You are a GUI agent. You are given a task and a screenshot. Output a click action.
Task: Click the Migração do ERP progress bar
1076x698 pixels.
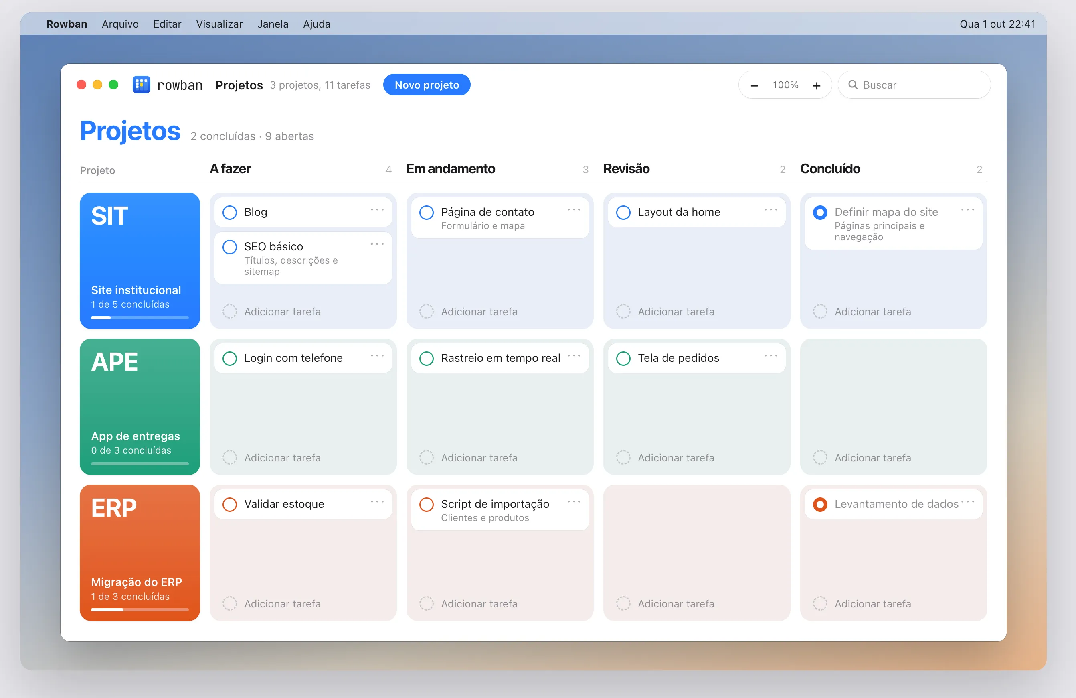[140, 609]
